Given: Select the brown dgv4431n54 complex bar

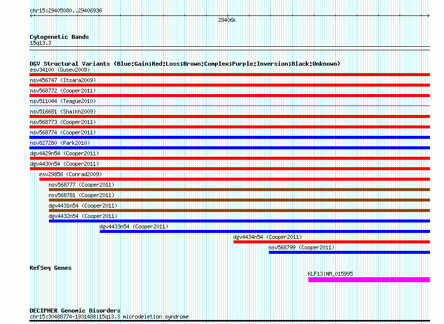Looking at the screenshot, I should point(239,211).
